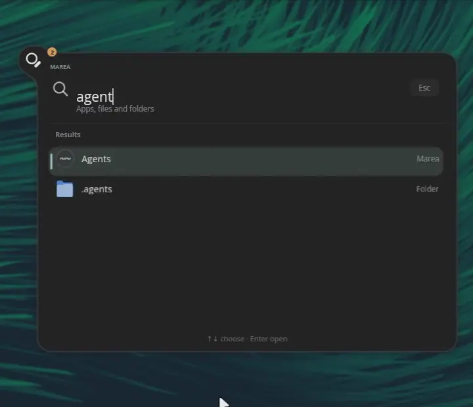Open the Agents result from Marea

click(246, 161)
